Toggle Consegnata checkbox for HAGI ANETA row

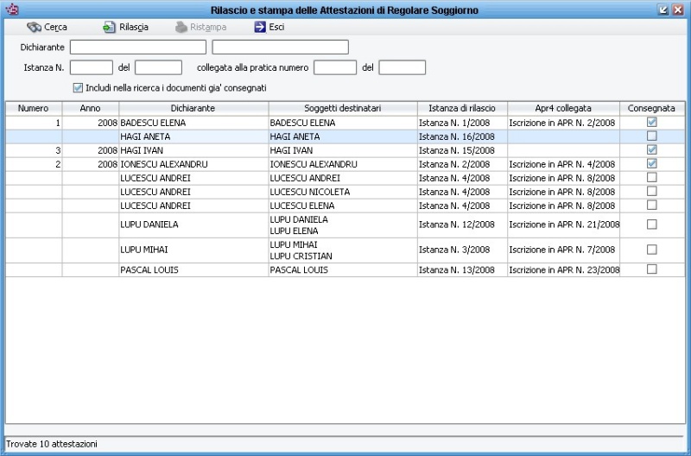coord(652,136)
